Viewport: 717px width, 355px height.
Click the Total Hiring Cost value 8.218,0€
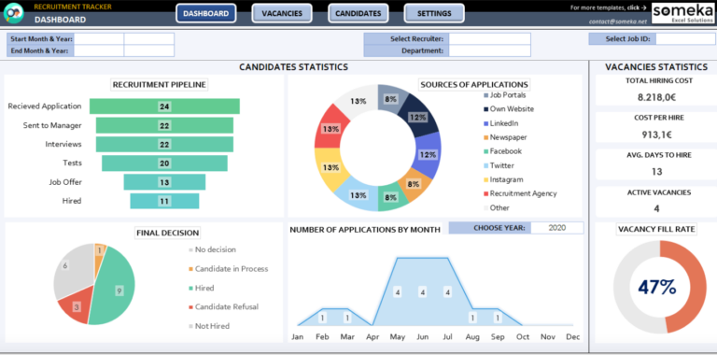point(656,97)
